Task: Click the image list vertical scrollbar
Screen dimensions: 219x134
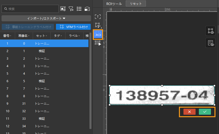Action: pos(90,81)
